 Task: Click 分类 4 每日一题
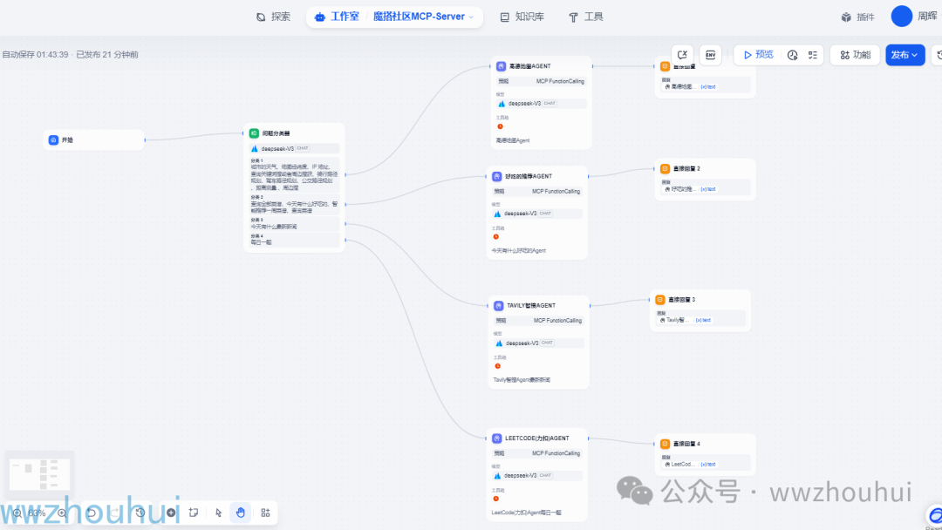[x=295, y=240]
